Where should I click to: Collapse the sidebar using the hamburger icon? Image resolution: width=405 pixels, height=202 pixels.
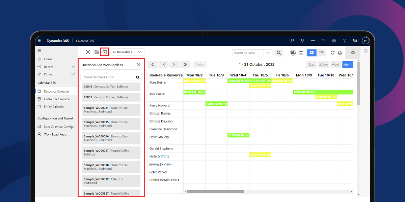39,50
